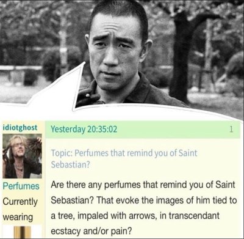
Task: Click the Yesterday 20:35:02 timestamp
Action: click(84, 129)
